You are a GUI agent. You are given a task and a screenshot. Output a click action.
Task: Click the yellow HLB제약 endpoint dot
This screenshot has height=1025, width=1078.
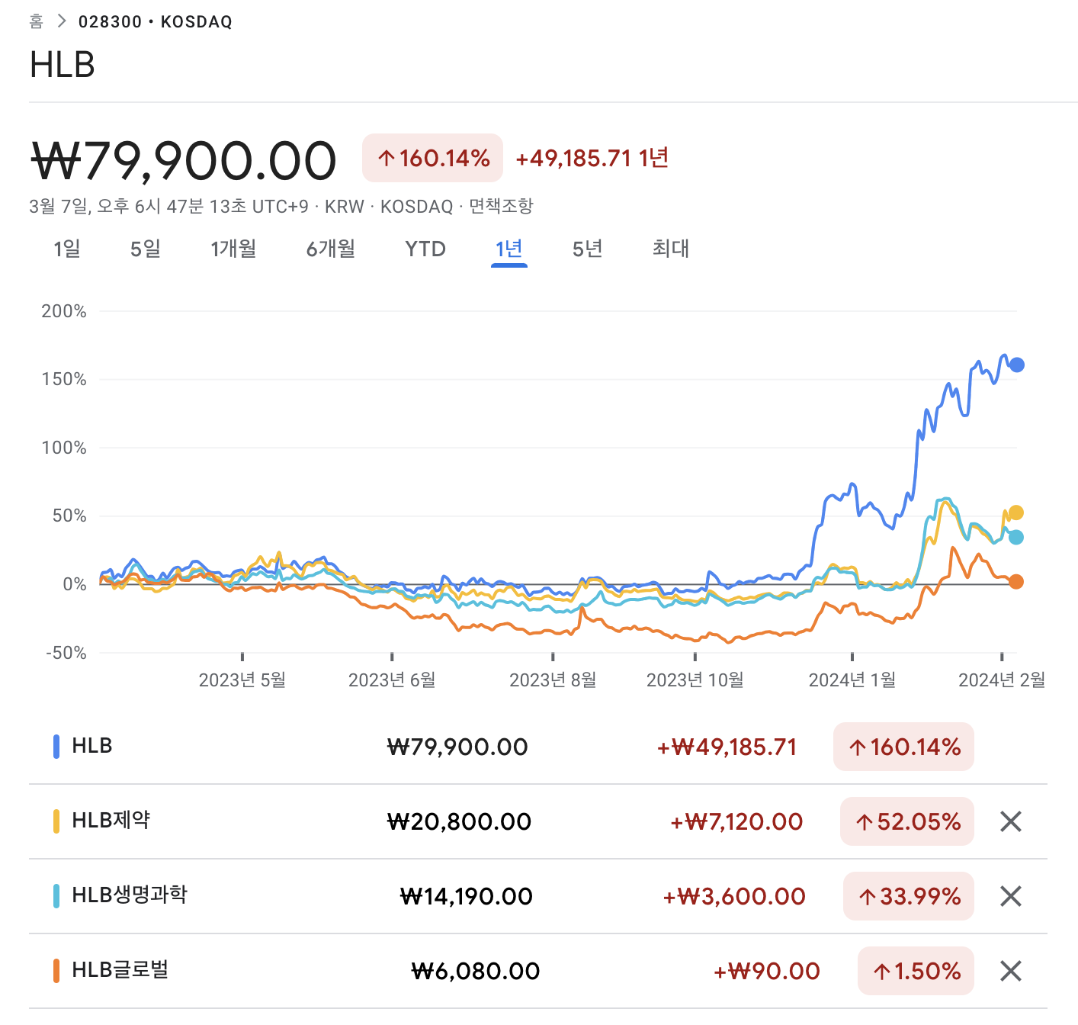1015,512
